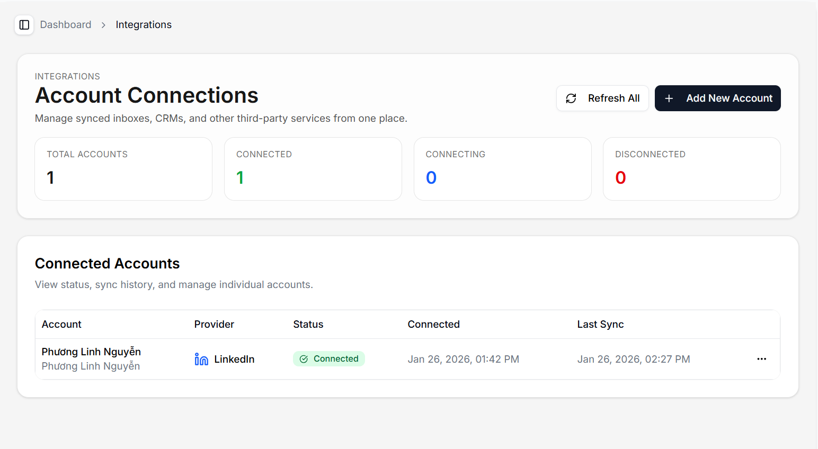The height and width of the screenshot is (449, 818).
Task: Select the Integrations breadcrumb item
Action: [143, 24]
